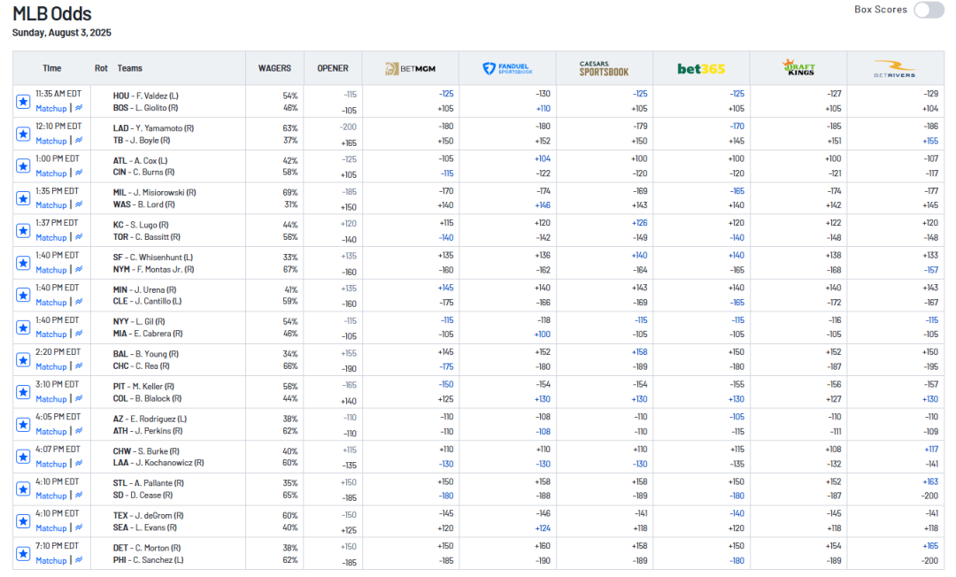This screenshot has height=577, width=956.
Task: Favorite the DET vs PHI game star
Action: [x=23, y=554]
